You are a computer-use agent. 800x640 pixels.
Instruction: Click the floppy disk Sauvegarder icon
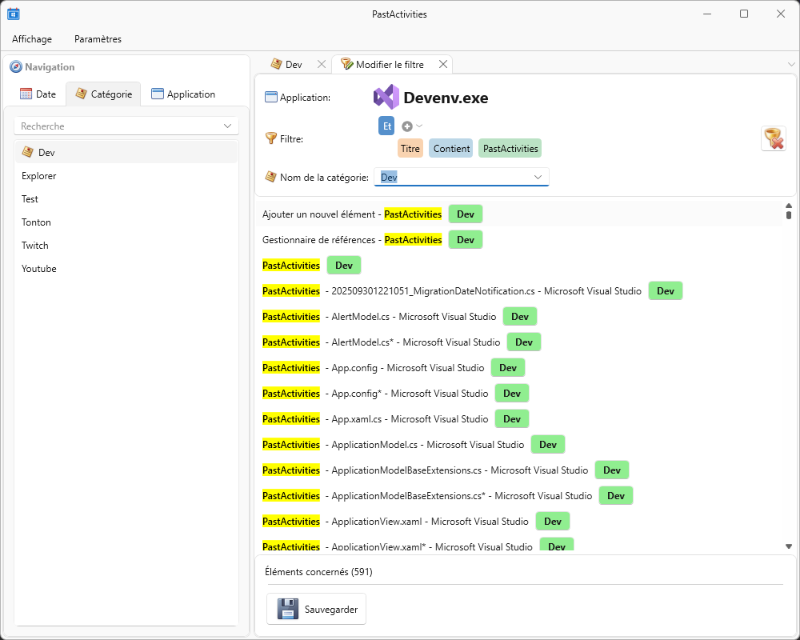(x=288, y=609)
